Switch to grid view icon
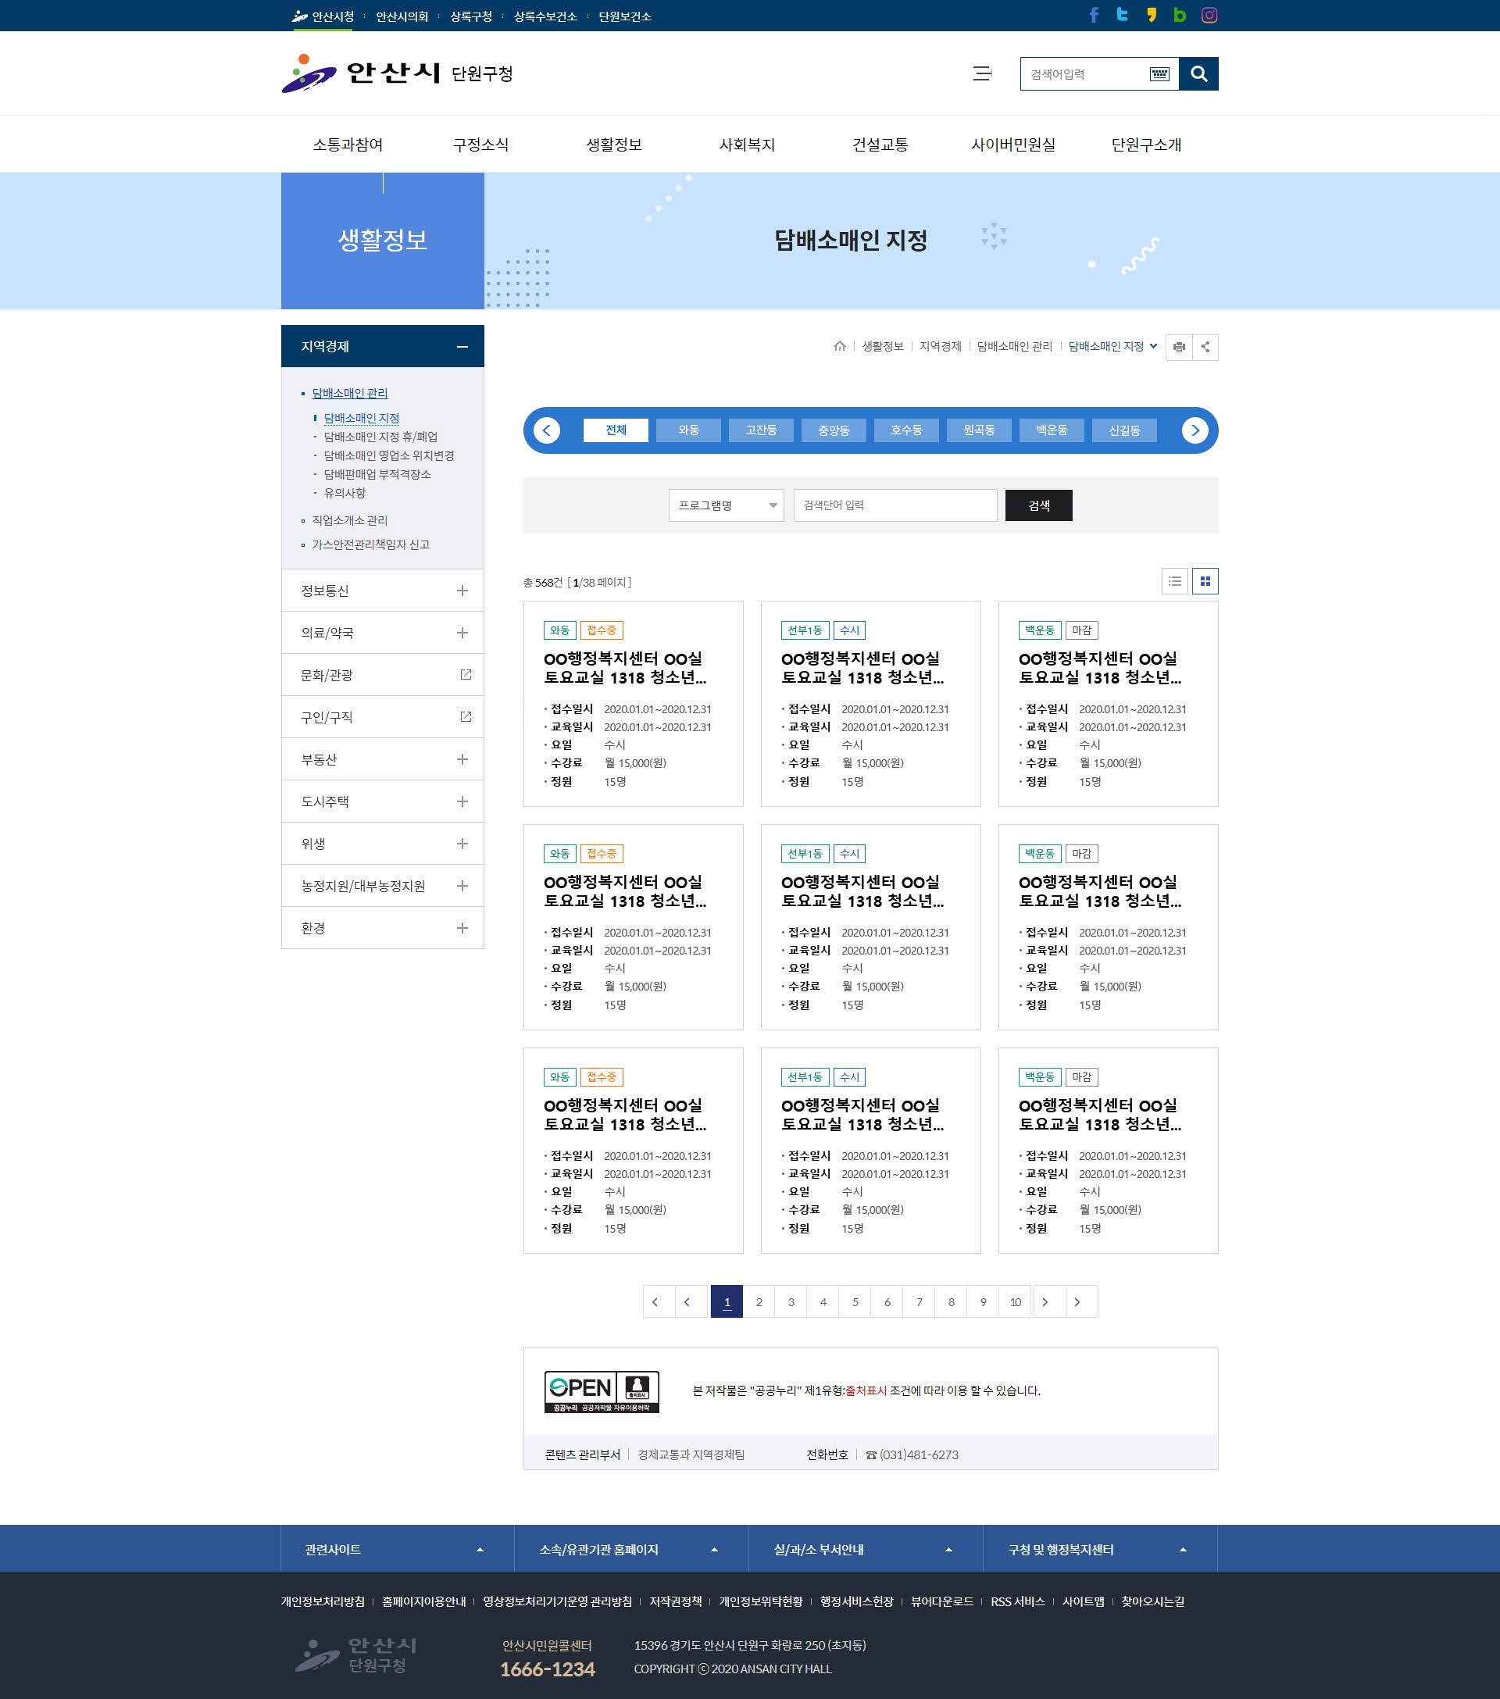 click(1205, 581)
